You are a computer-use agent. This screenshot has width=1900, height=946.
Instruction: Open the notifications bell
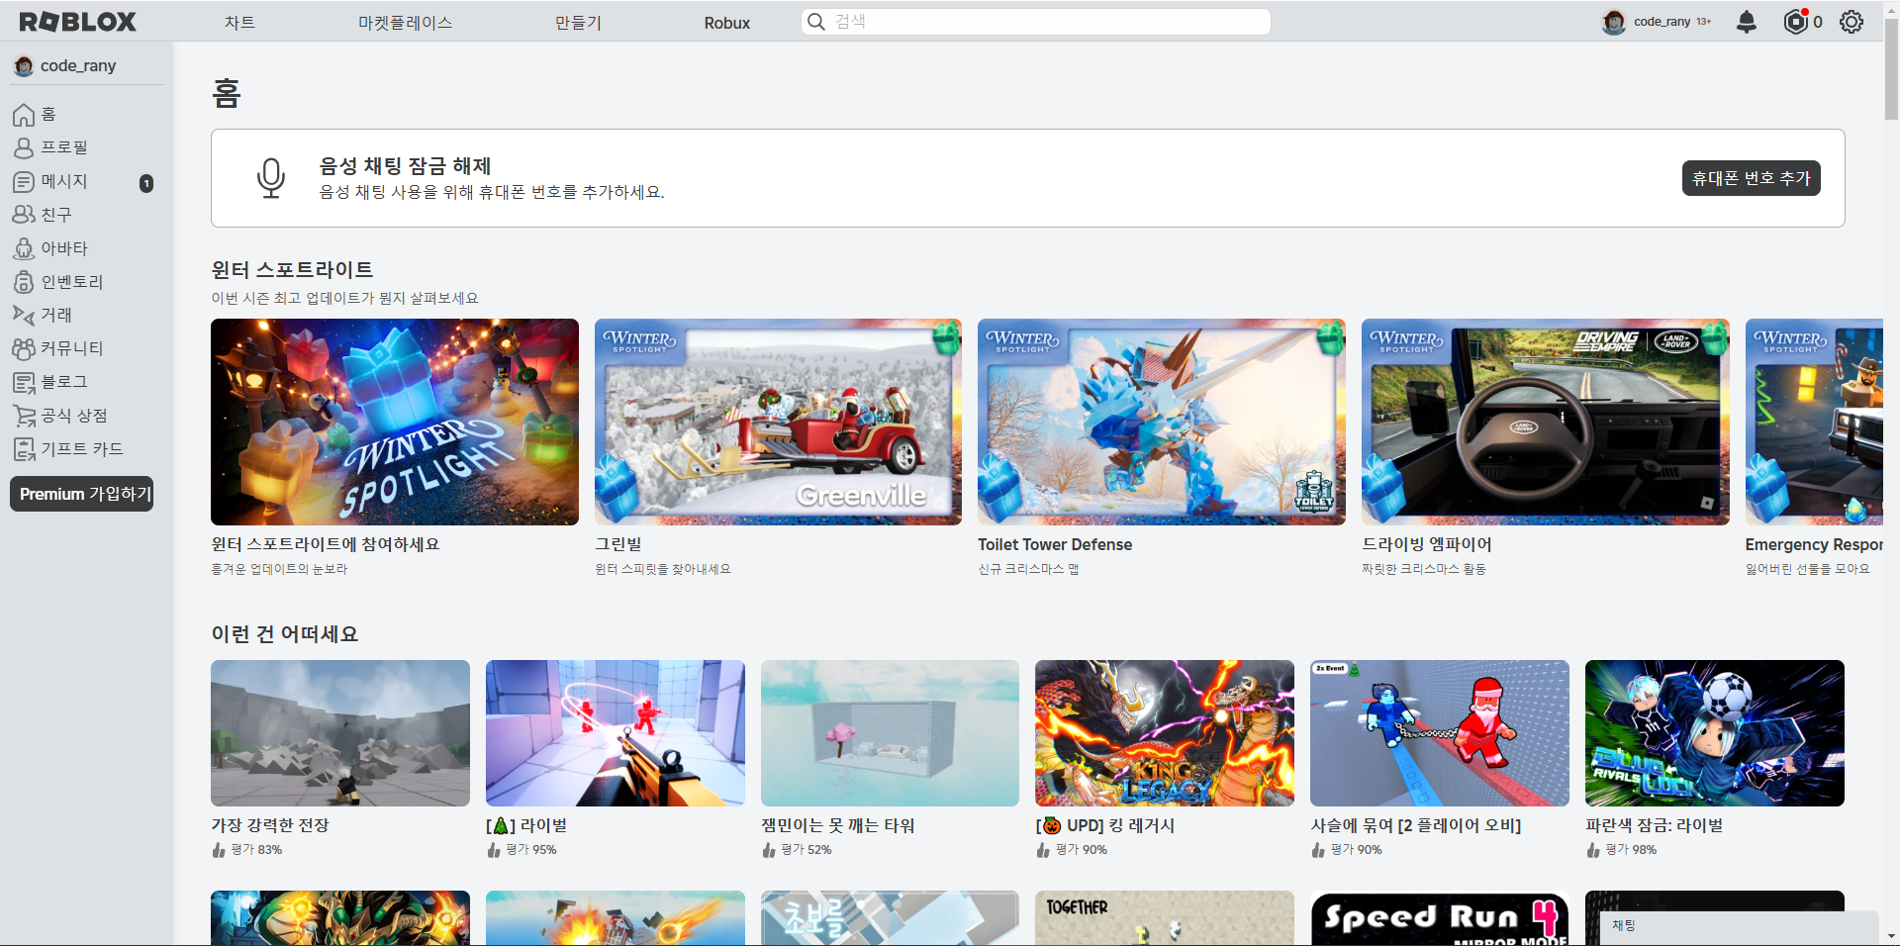point(1747,22)
